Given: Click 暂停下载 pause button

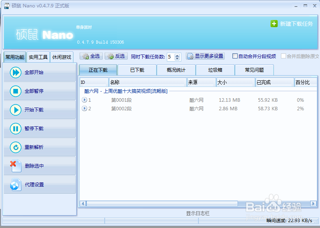Looking at the screenshot, I should click(40, 129).
